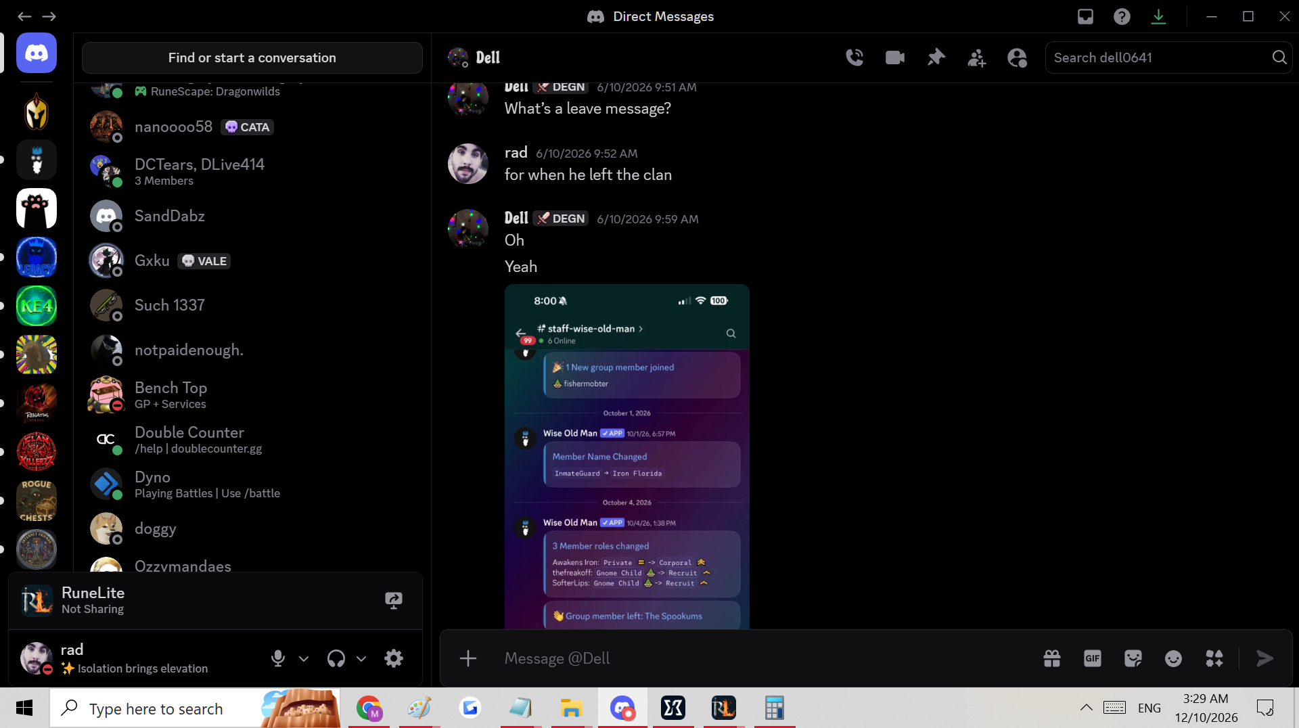The image size is (1299, 728).
Task: Open the GIF picker
Action: pyautogui.click(x=1093, y=658)
